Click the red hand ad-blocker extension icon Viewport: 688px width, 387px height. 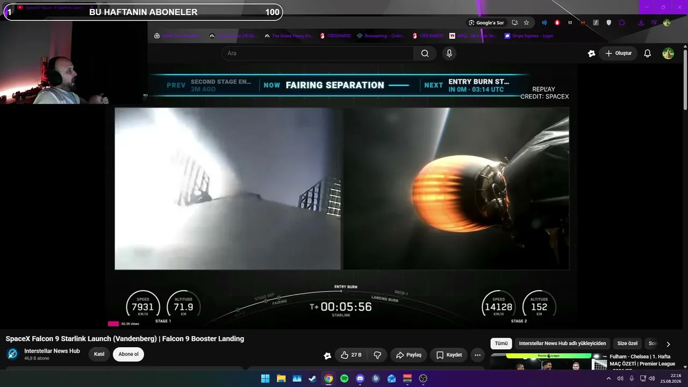557,23
